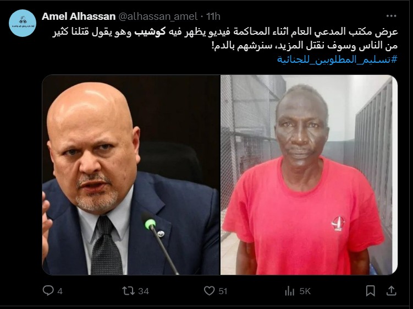Bookmark the tweet with the bookmark icon

(370, 291)
